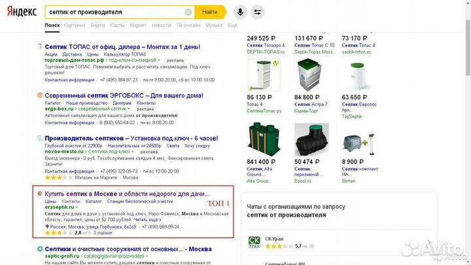The height and width of the screenshot is (265, 471).
Task: Click the Epool.ru shop link
Action: tap(302, 181)
